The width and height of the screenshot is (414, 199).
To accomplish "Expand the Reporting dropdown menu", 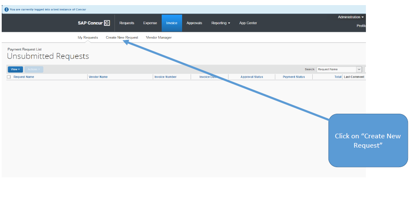I will 221,23.
